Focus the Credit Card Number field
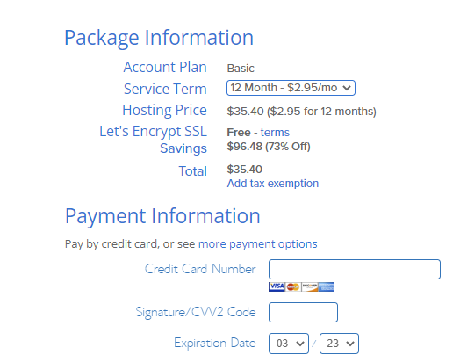 tap(355, 269)
